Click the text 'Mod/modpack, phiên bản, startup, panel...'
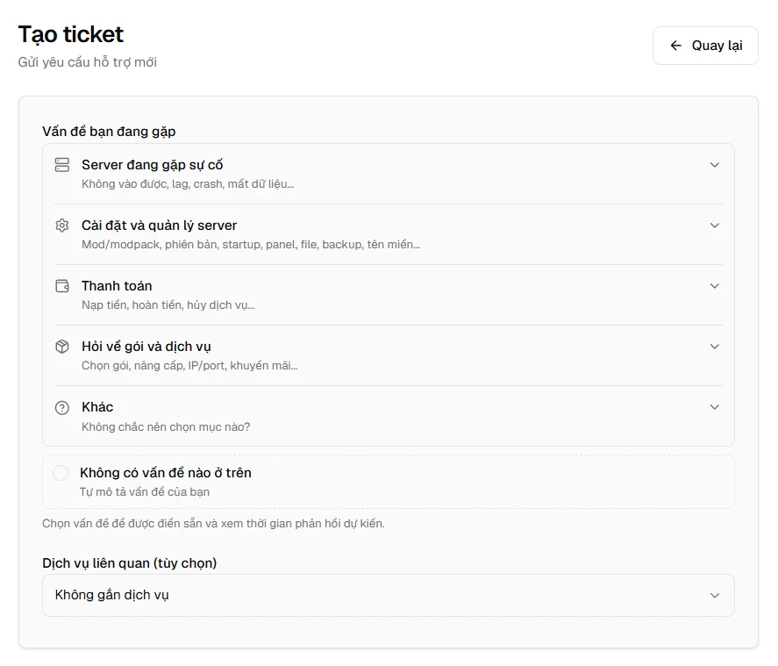The height and width of the screenshot is (666, 778). (x=251, y=245)
